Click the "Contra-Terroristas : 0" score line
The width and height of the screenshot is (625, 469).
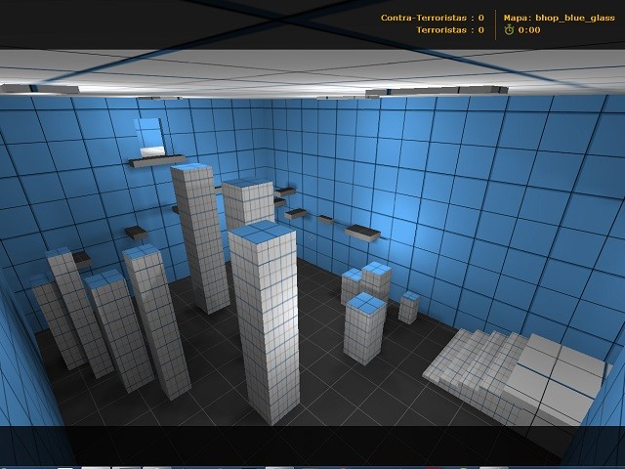coord(432,18)
